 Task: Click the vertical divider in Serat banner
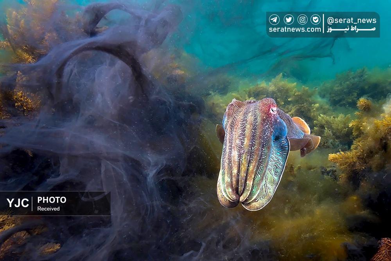pyautogui.click(x=324, y=25)
